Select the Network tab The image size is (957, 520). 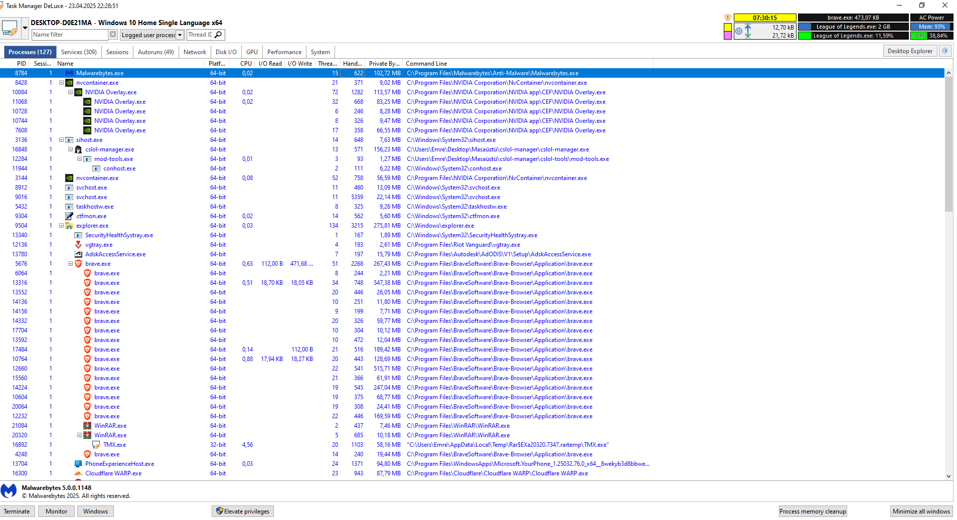(x=195, y=52)
